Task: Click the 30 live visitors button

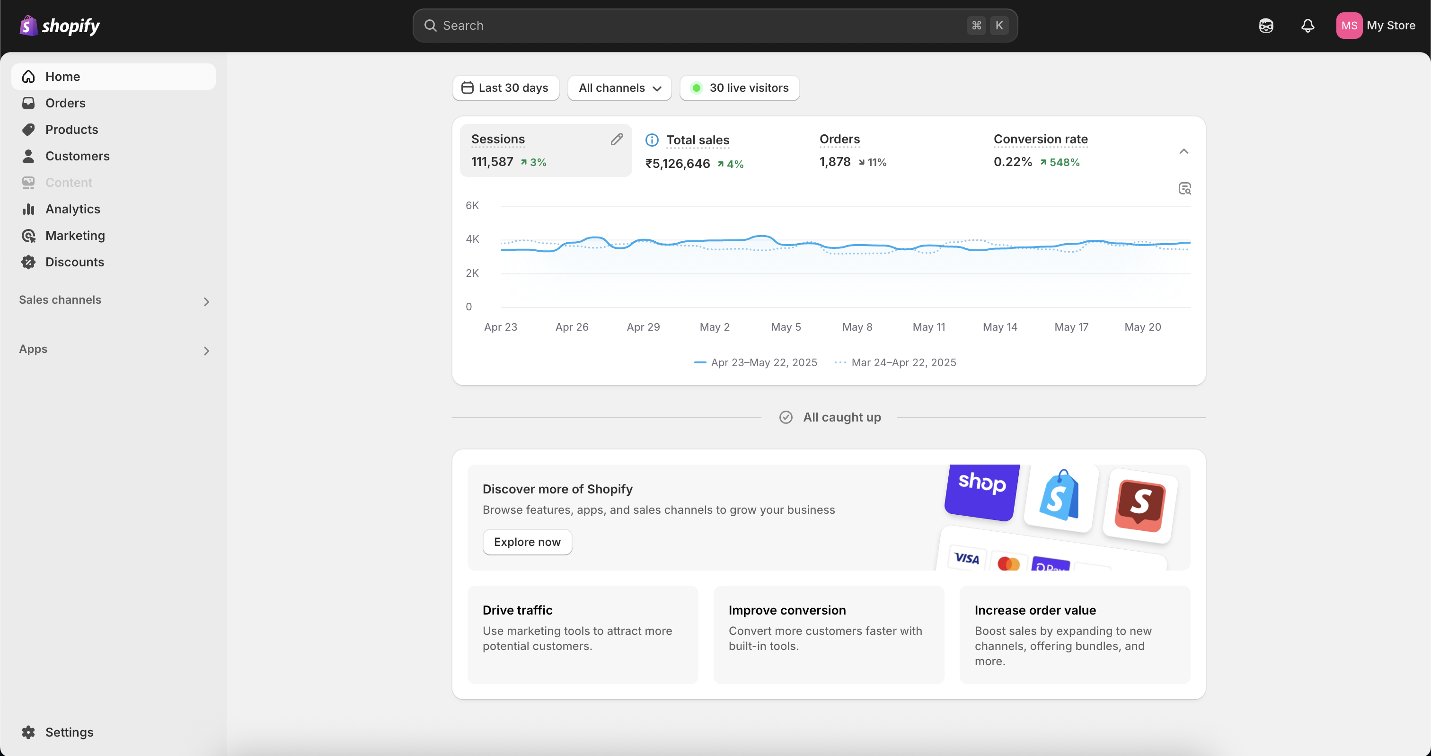Action: pyautogui.click(x=739, y=88)
